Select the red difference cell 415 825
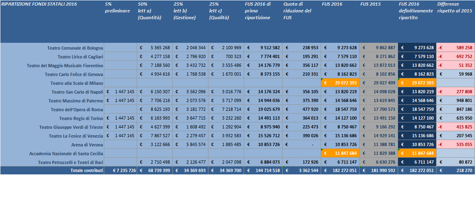The image size is (475, 202). [x=455, y=127]
